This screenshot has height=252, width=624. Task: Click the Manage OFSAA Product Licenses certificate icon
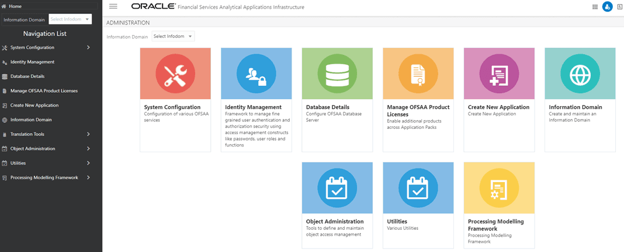tap(418, 73)
